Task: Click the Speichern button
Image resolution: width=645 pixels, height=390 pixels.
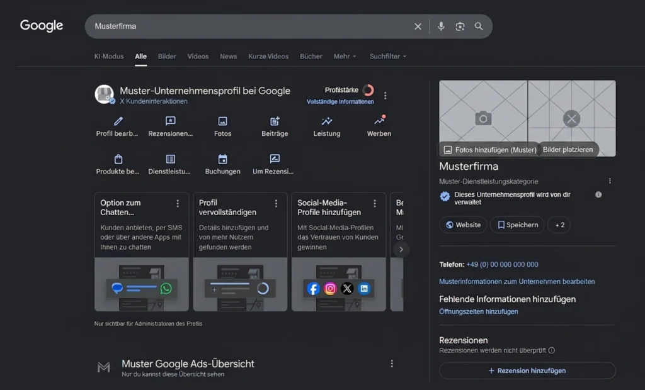Action: click(x=518, y=225)
